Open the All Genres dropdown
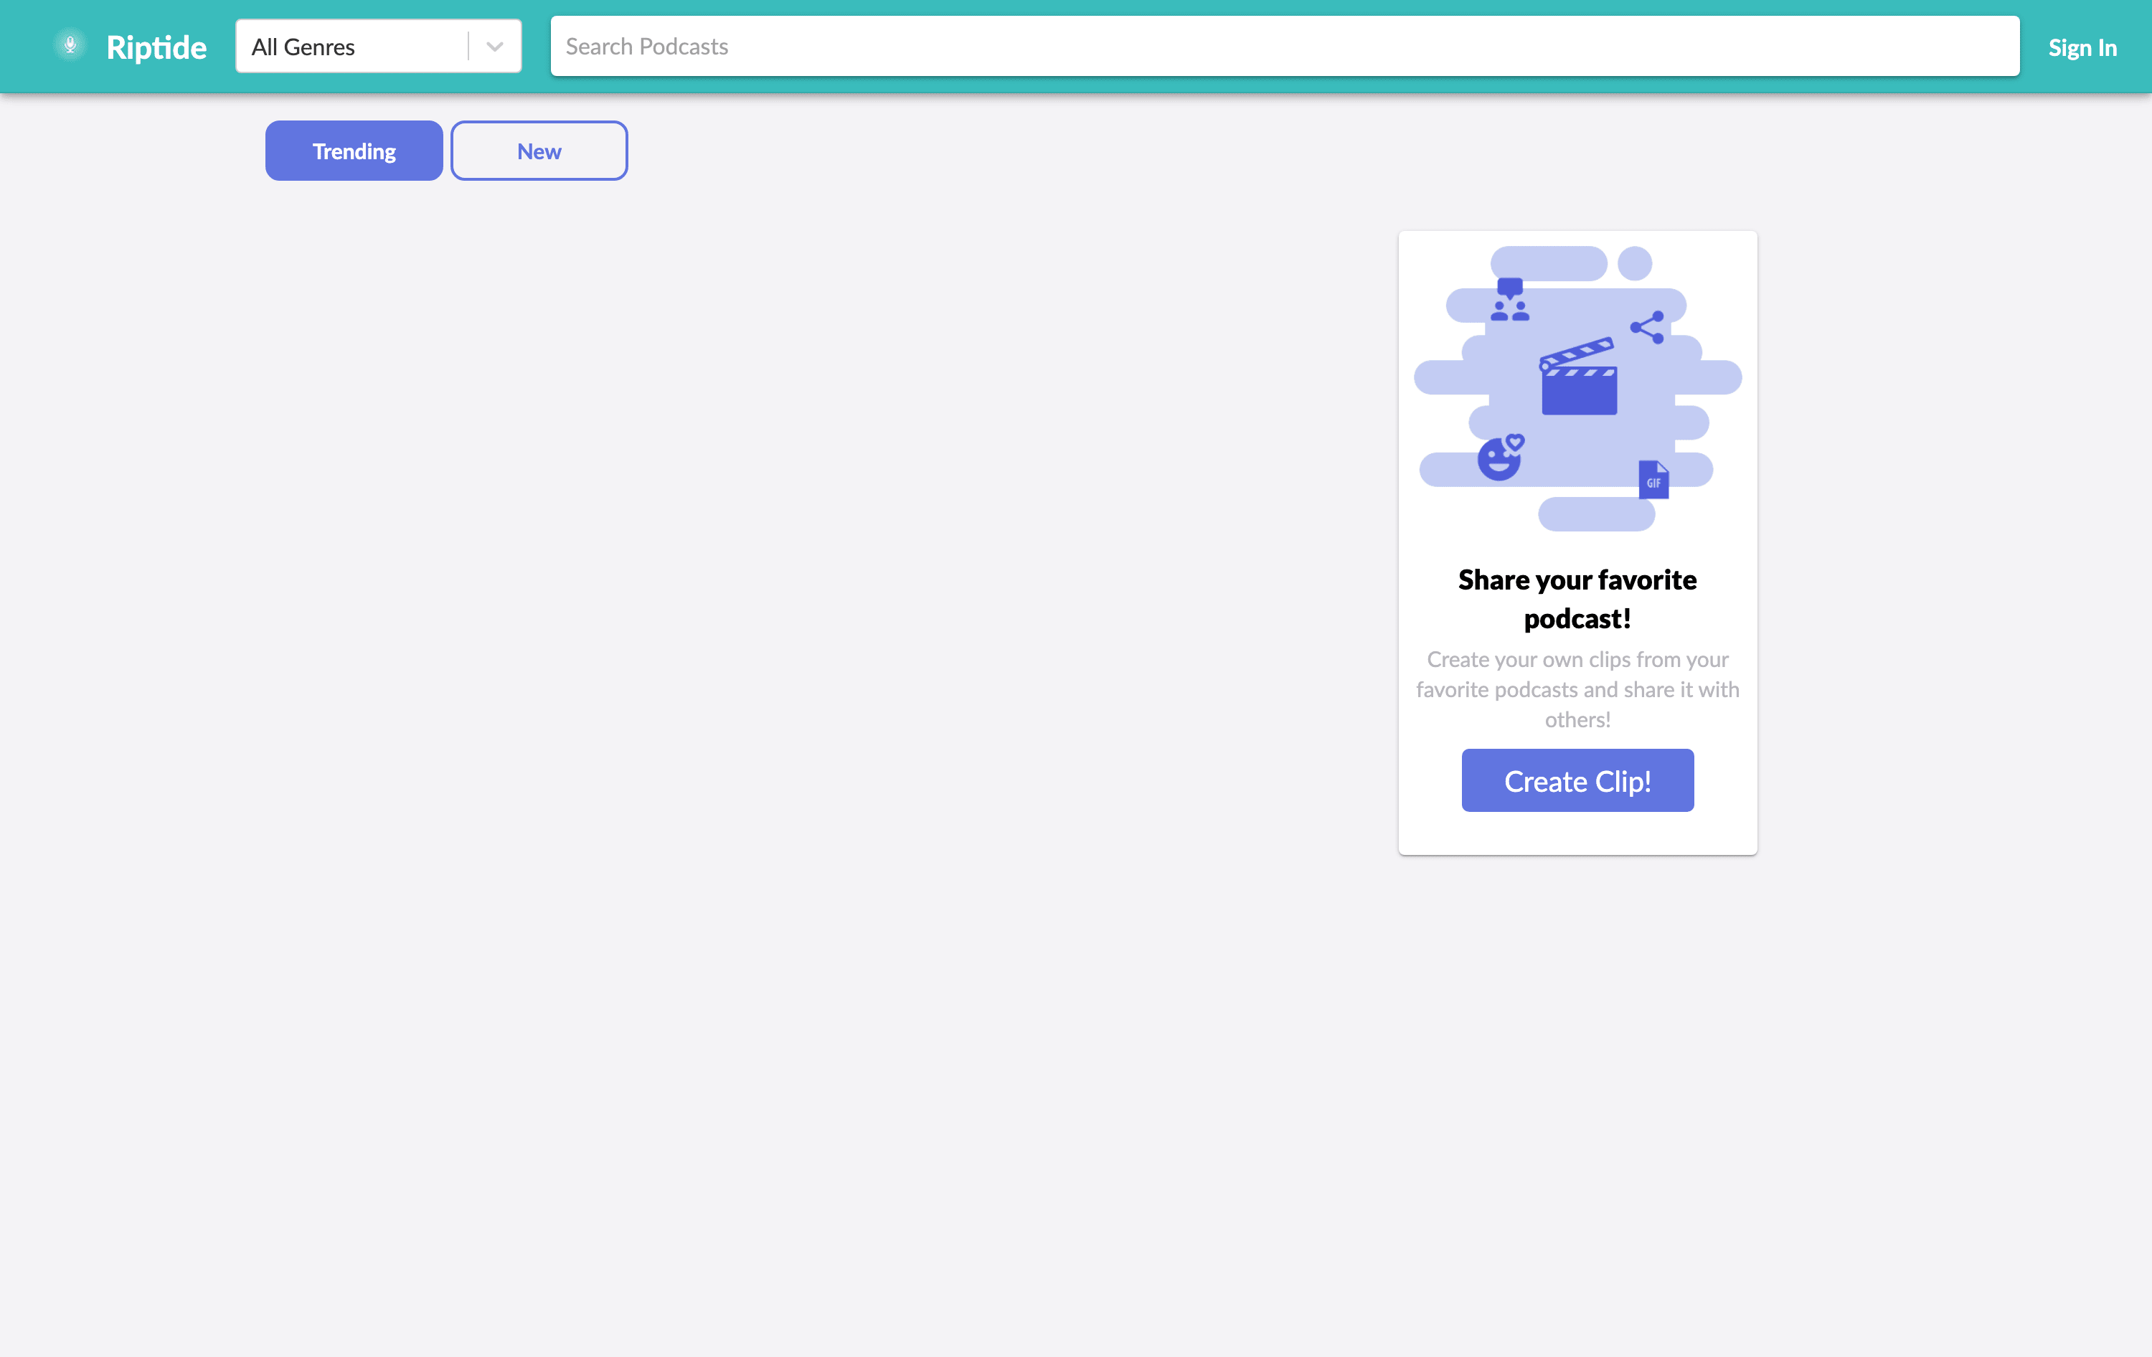This screenshot has height=1357, width=2152. 353,47
